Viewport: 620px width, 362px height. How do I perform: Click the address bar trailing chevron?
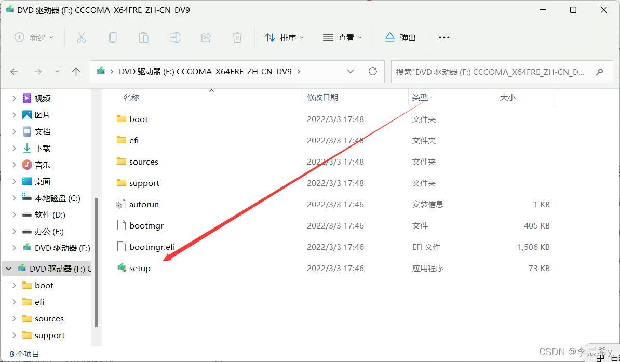click(x=299, y=72)
